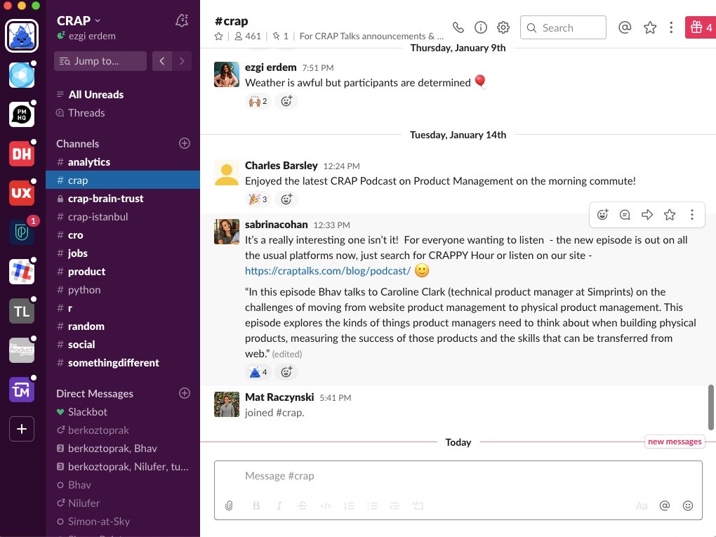
Task: Open the shield workspace with 1 notification
Action: pos(22,232)
